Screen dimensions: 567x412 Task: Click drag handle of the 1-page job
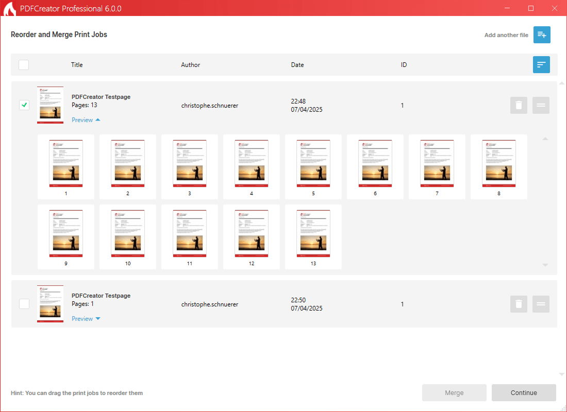[541, 304]
